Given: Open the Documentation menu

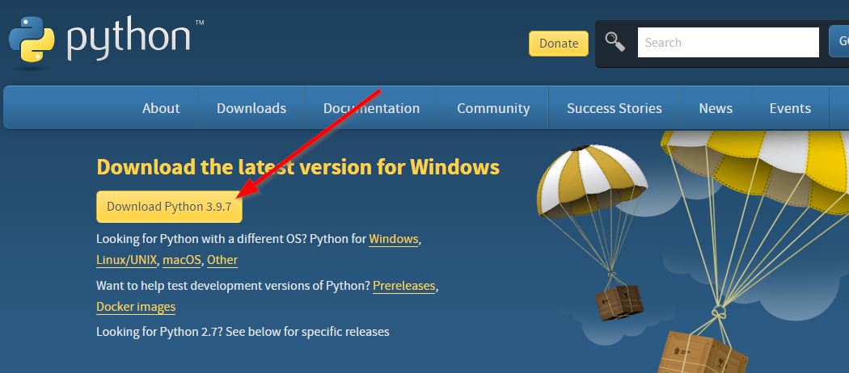Looking at the screenshot, I should [371, 108].
